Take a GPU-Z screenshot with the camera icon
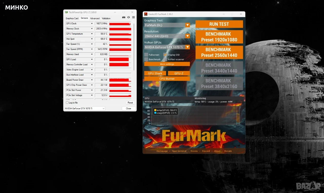The width and height of the screenshot is (324, 193). (x=124, y=17)
